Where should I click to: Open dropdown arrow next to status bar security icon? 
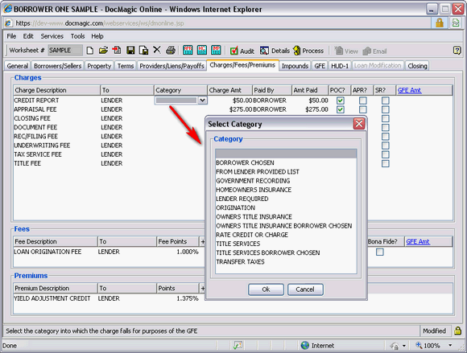404,346
